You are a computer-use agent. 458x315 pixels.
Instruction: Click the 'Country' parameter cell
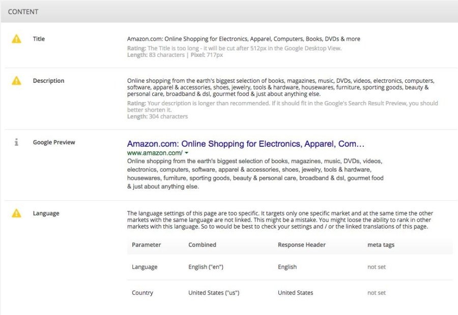(142, 293)
